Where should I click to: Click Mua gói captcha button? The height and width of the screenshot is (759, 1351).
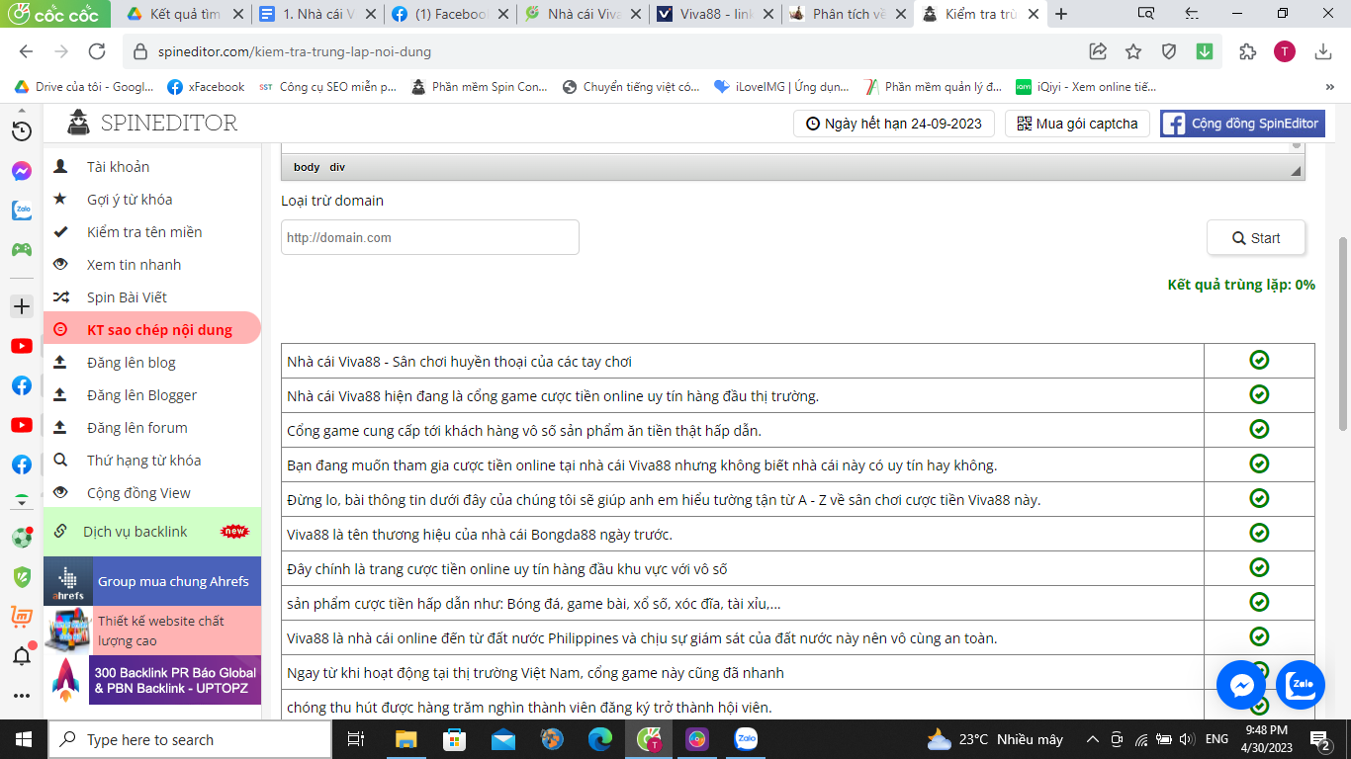[1077, 124]
